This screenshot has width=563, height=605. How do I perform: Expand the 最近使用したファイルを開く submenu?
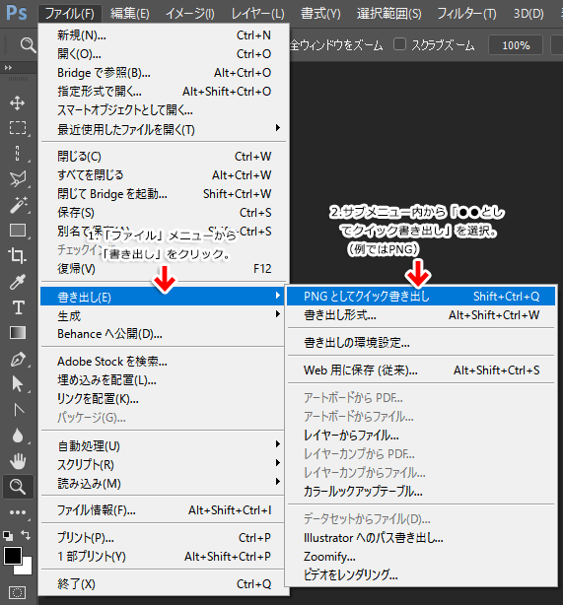click(164, 129)
